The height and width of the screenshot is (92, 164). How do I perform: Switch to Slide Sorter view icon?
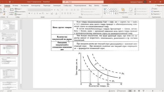tap(135, 91)
